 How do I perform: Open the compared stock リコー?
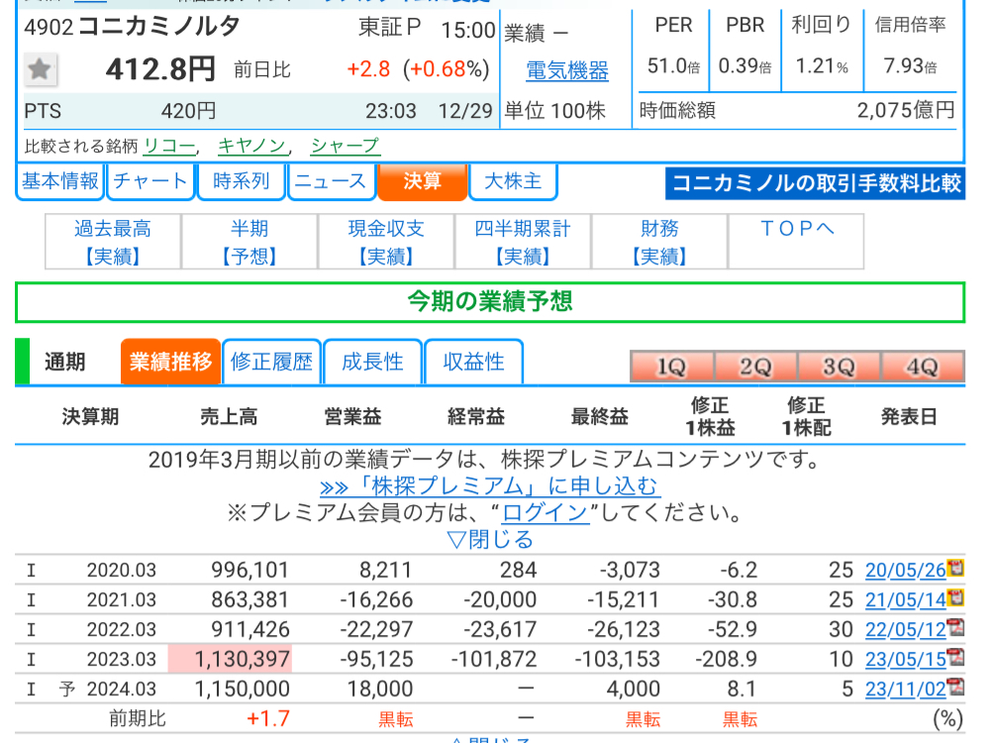[x=169, y=146]
